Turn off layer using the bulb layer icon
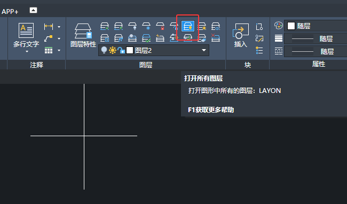347x204 pixels. pos(132,26)
